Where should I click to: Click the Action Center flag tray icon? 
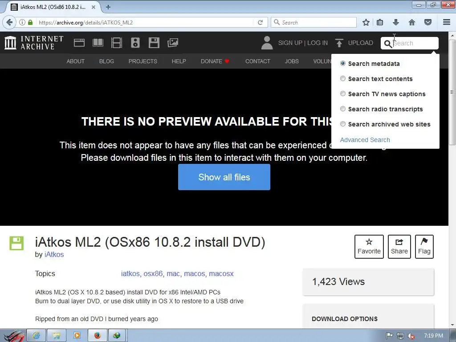pyautogui.click(x=389, y=336)
